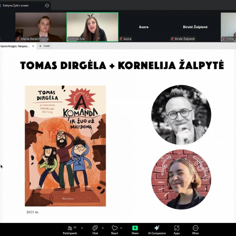Click Tomas Dirgėla's black-and-white portrait

pos(181,115)
